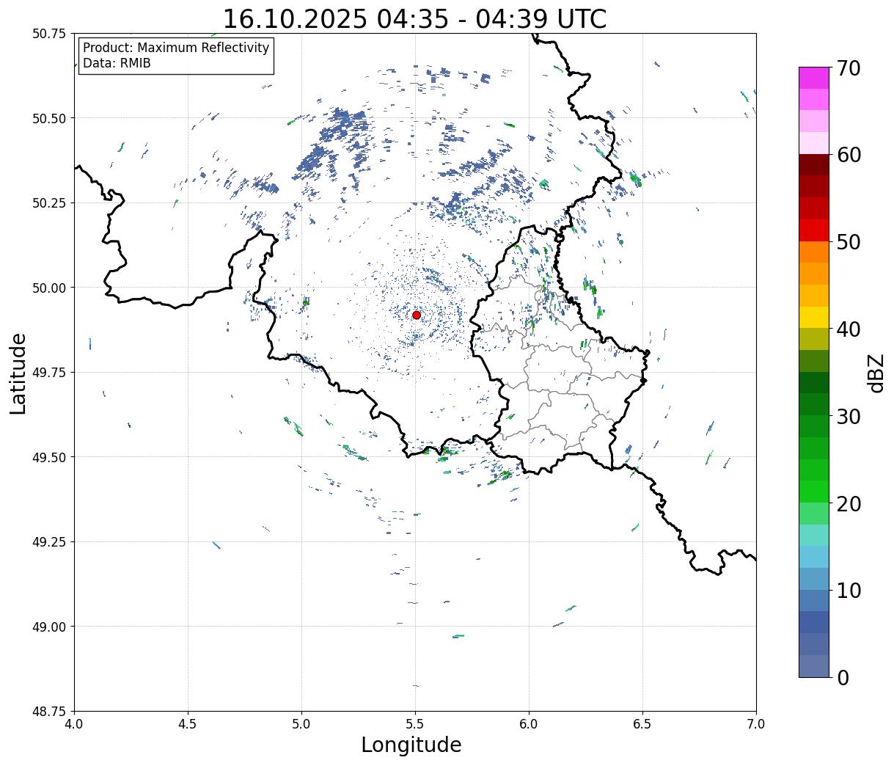Click the latitude tick label 49.25
This screenshot has height=763, width=894.
(48, 542)
